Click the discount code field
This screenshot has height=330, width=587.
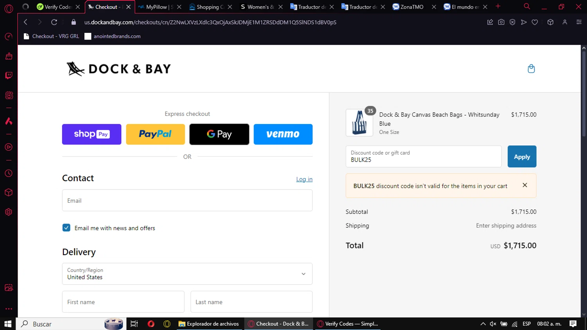[423, 157]
